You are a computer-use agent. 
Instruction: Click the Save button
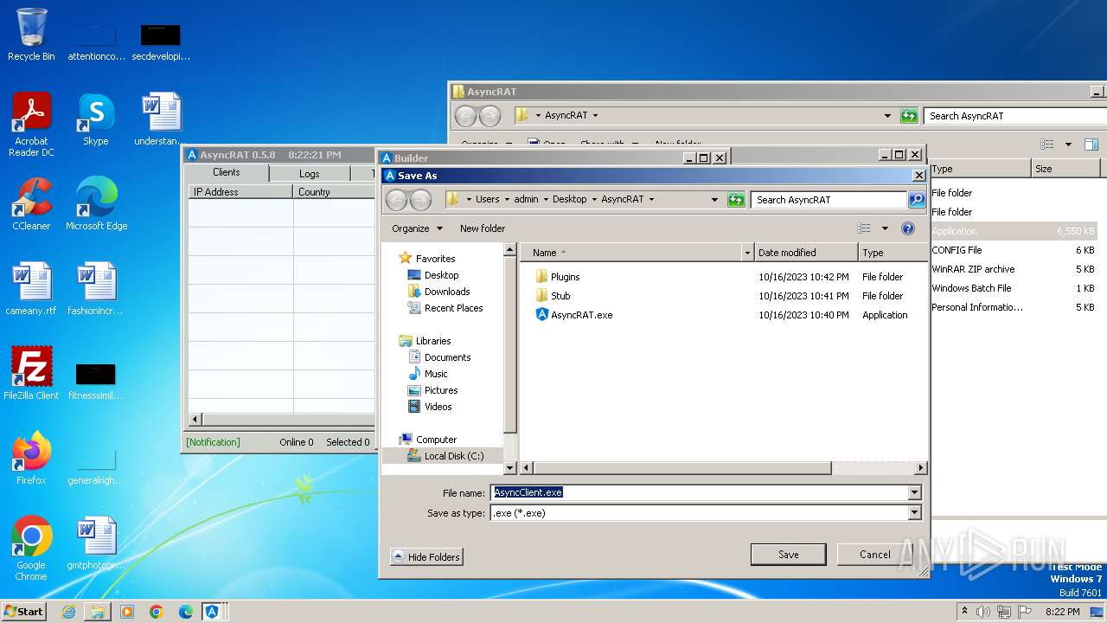click(x=788, y=555)
